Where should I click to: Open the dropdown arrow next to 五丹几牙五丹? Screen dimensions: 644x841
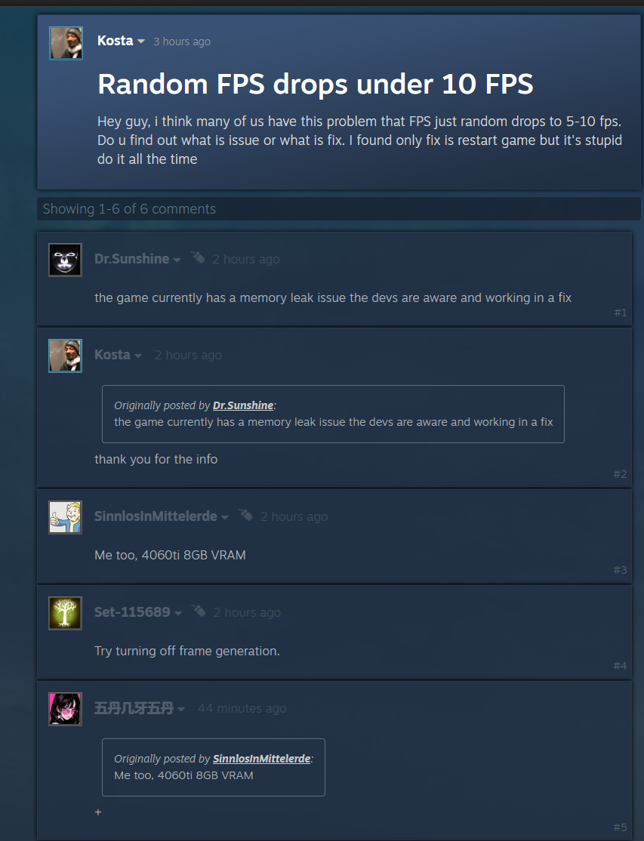click(x=181, y=709)
